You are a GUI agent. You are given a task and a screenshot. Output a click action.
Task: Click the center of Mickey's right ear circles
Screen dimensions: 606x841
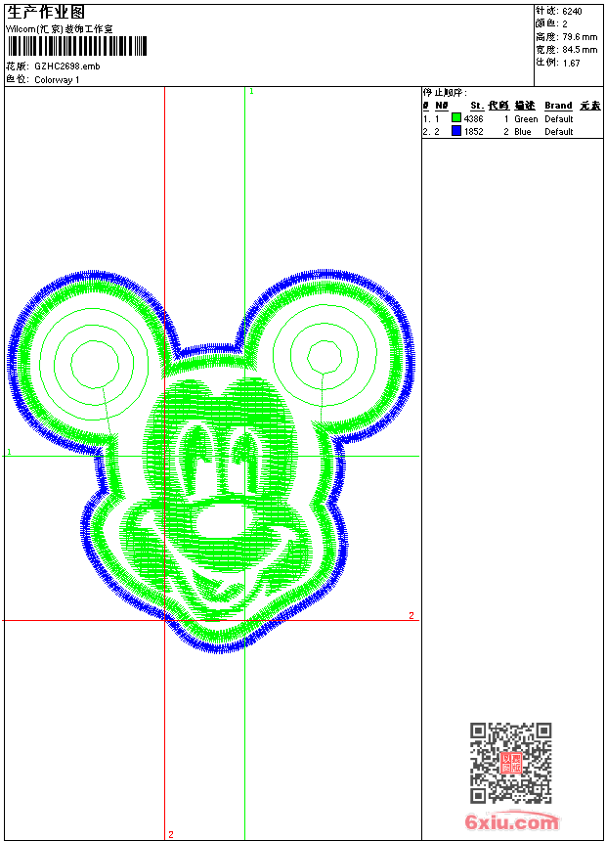tap(322, 355)
